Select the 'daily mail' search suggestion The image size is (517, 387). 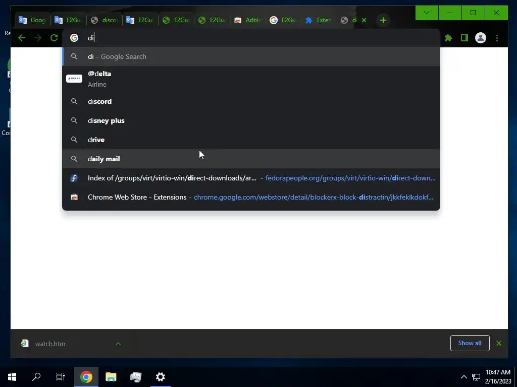point(251,159)
